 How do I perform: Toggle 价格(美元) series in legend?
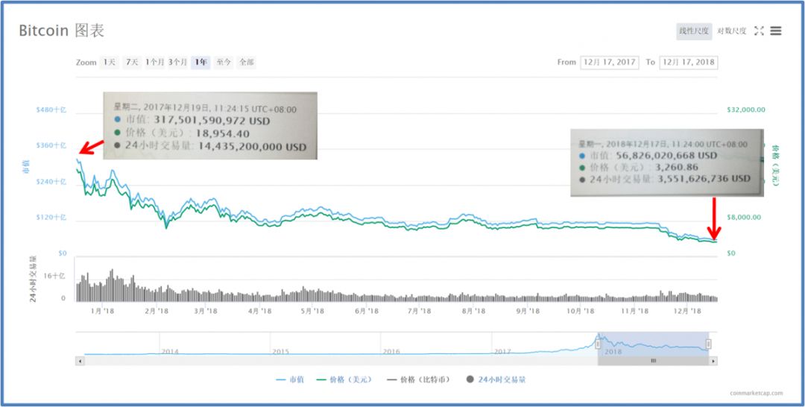[345, 379]
